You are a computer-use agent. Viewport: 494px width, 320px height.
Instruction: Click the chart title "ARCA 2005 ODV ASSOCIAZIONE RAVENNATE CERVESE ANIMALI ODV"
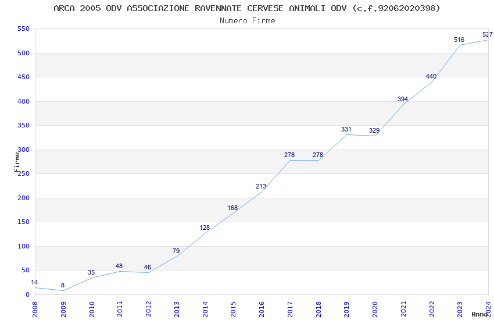click(201, 8)
